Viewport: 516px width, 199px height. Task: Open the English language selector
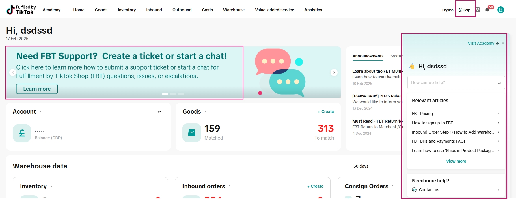coord(448,10)
